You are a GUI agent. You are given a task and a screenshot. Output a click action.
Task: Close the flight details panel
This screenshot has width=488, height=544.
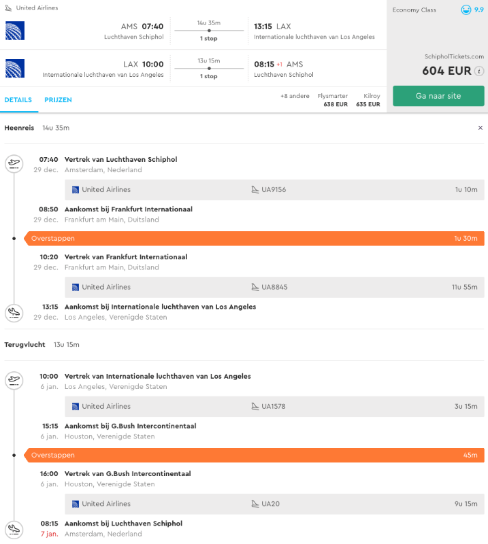point(480,128)
